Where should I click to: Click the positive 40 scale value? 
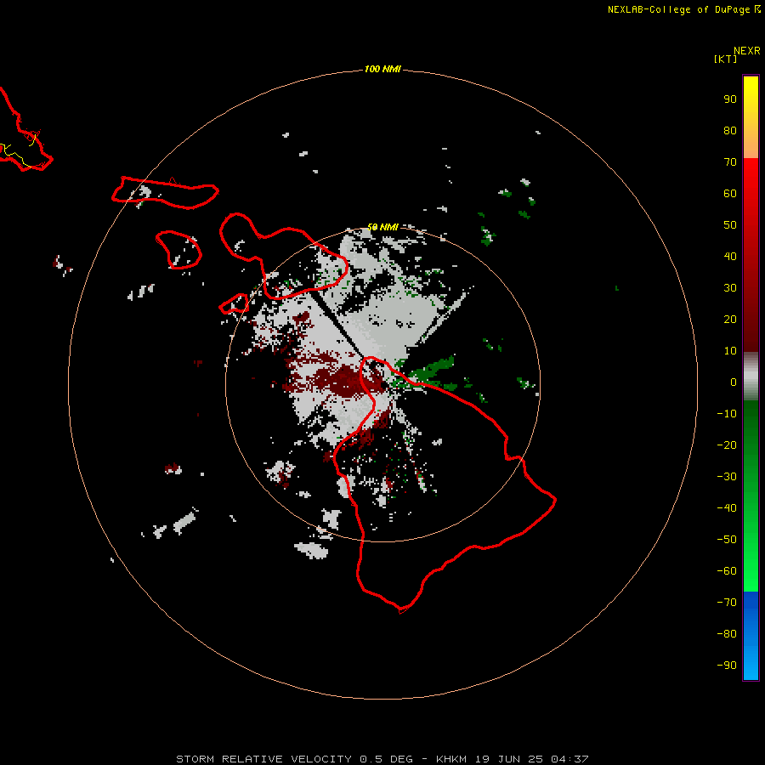coord(730,256)
